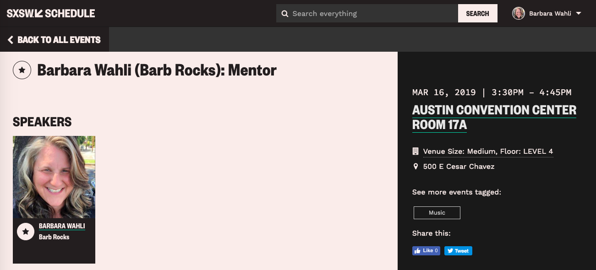This screenshot has height=270, width=596.
Task: Favorite the event with title star icon
Action: [x=22, y=70]
